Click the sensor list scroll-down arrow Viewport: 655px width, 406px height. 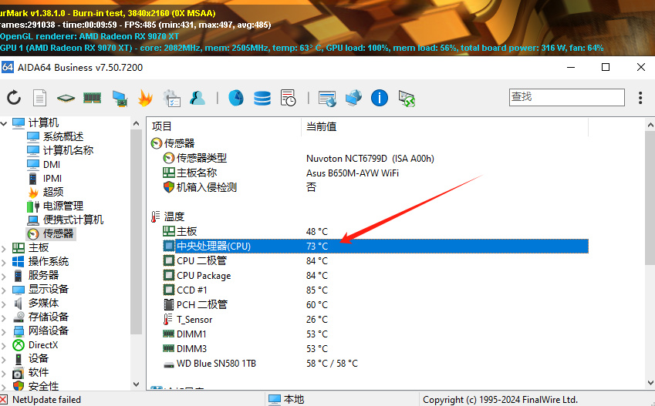(x=650, y=382)
